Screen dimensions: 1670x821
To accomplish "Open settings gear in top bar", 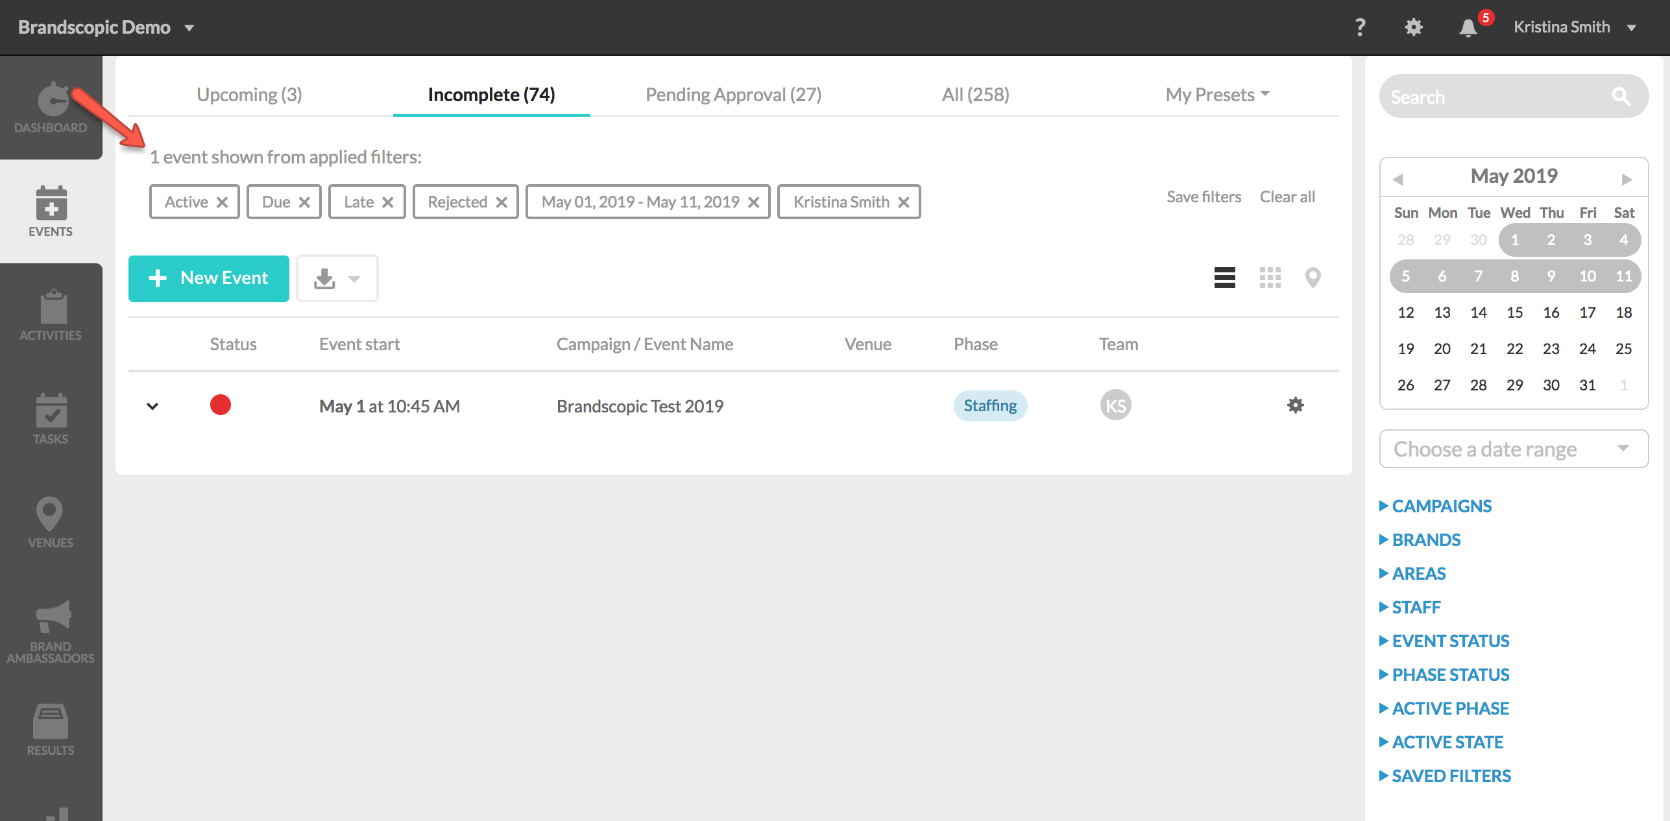I will pyautogui.click(x=1414, y=27).
